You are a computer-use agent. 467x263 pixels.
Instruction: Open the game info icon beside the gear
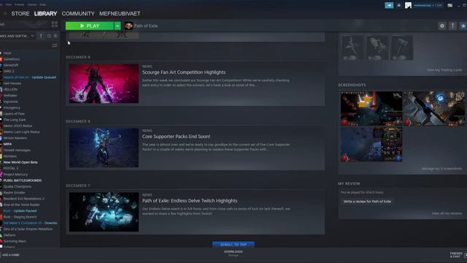[452, 26]
